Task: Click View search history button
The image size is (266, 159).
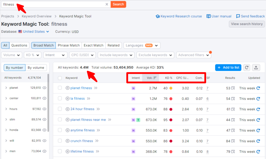Action: coord(247,24)
